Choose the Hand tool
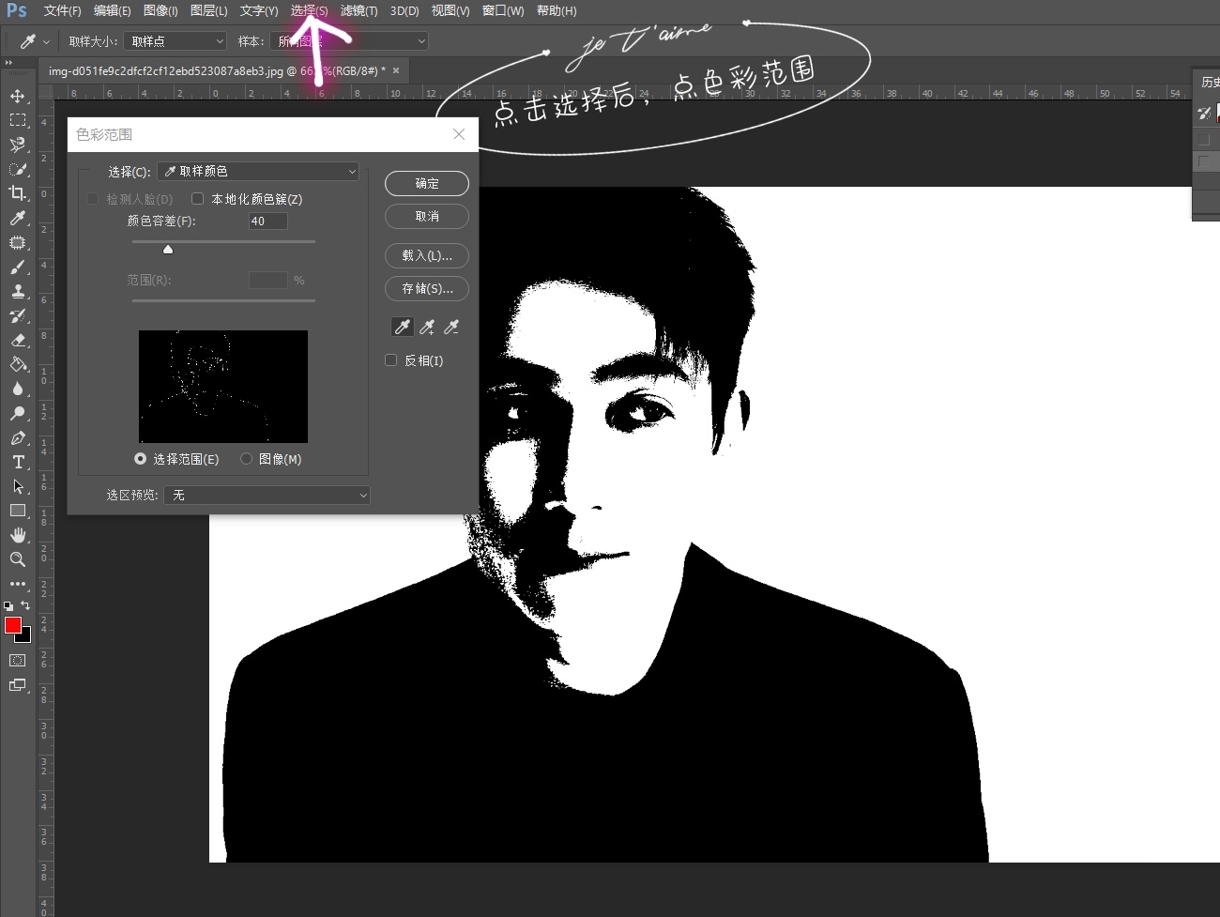 pyautogui.click(x=18, y=535)
